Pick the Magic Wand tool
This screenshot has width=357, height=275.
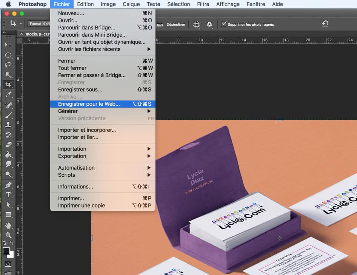click(8, 75)
